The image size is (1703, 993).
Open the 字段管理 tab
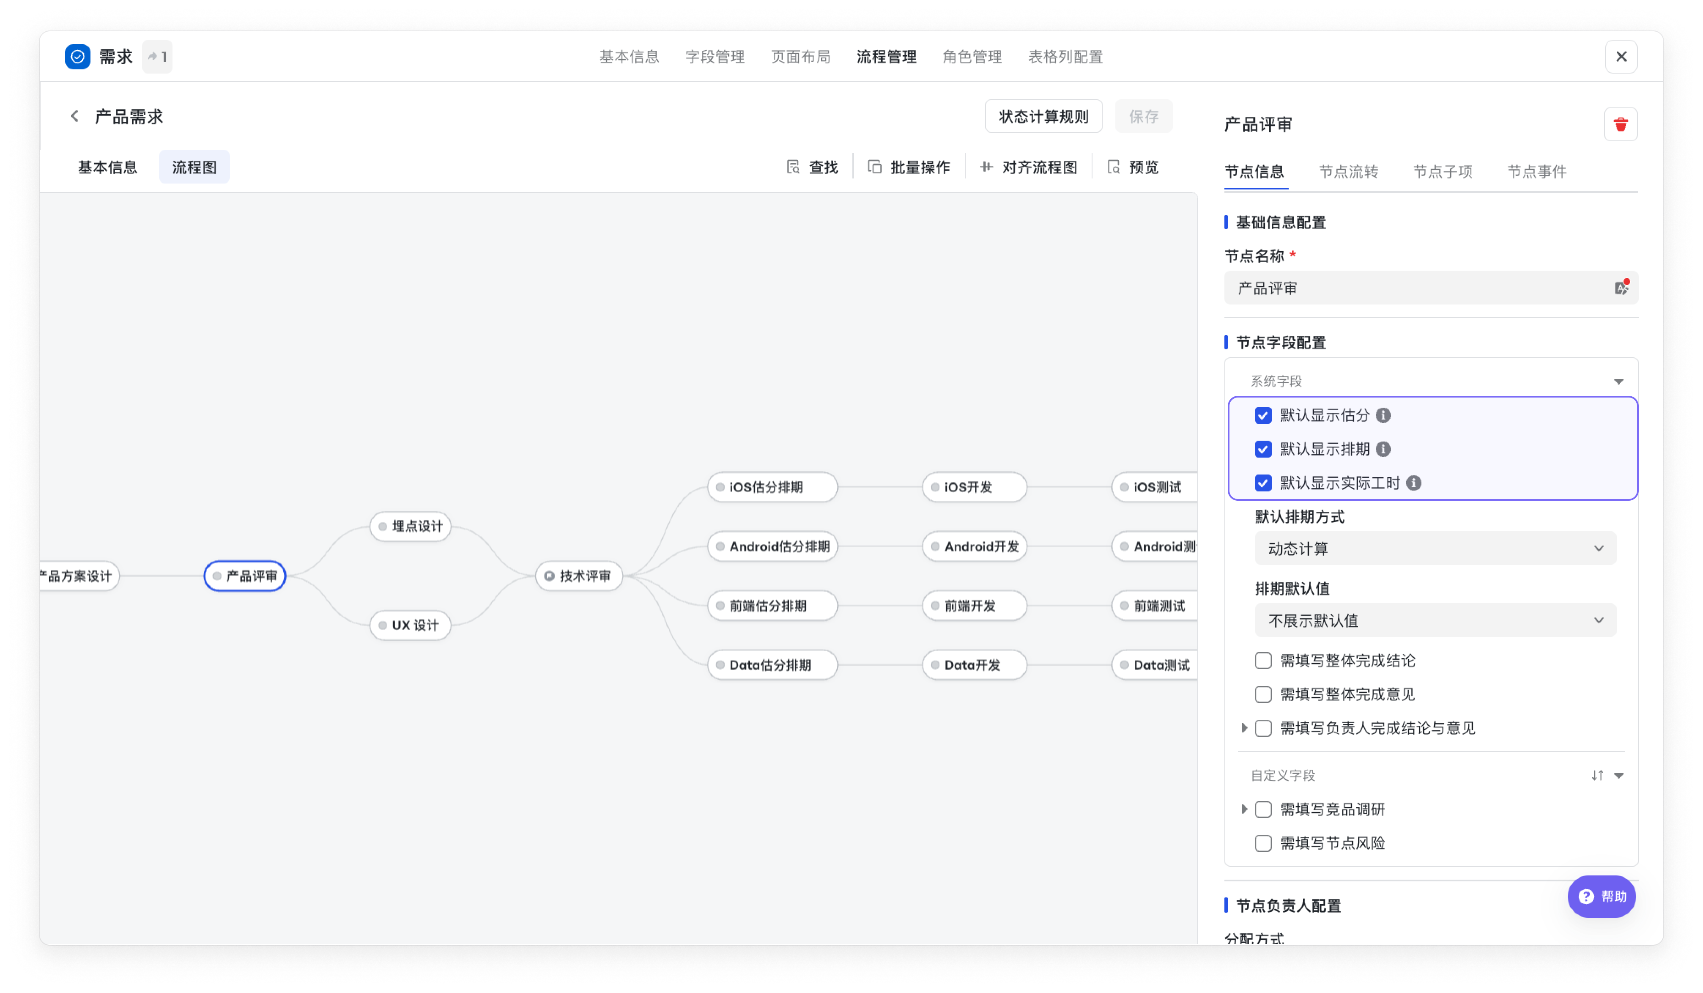tap(715, 57)
